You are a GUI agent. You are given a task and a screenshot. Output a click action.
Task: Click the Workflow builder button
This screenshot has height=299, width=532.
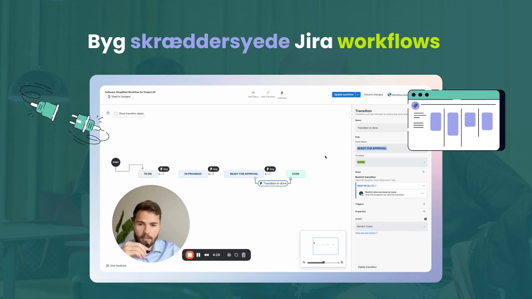[398, 95]
